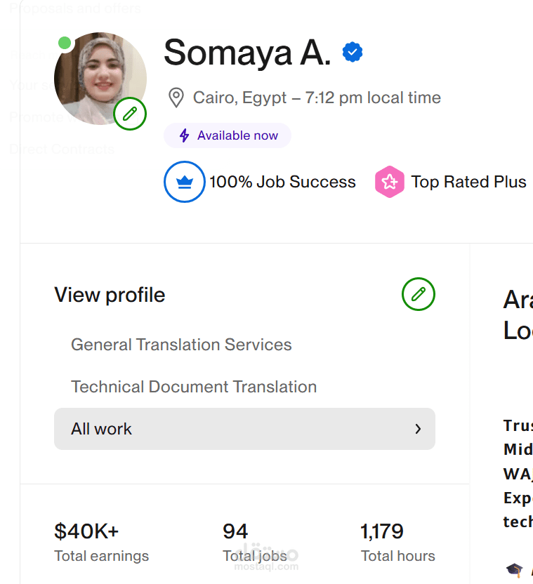Select the General Translation Services profile

click(x=181, y=345)
